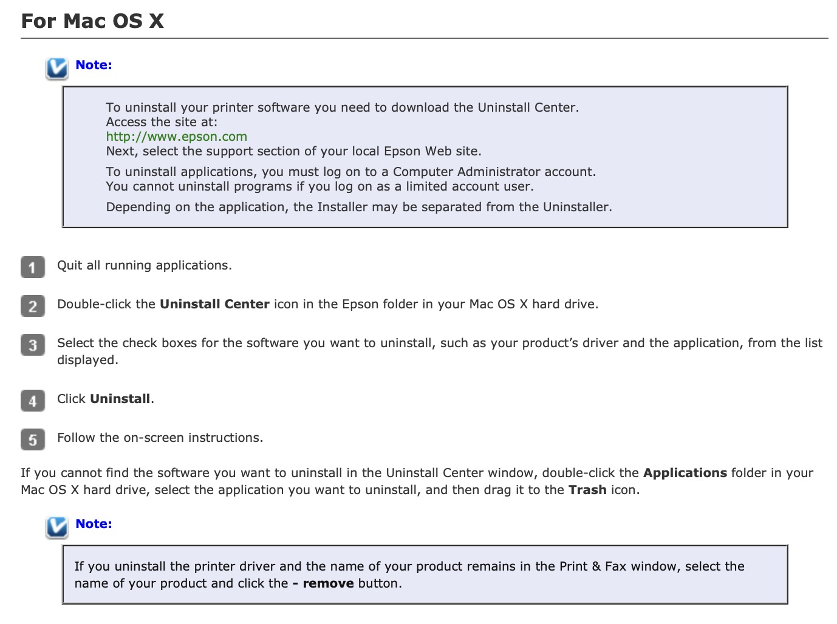Click the 'Note:' label above Print & Fax note

(94, 524)
